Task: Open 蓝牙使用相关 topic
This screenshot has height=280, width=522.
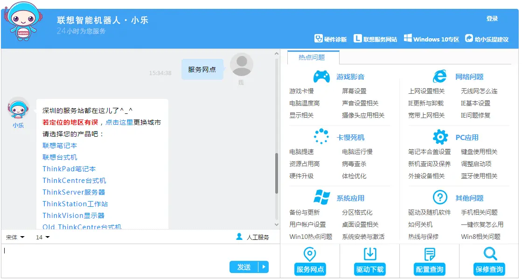Action: (x=479, y=176)
